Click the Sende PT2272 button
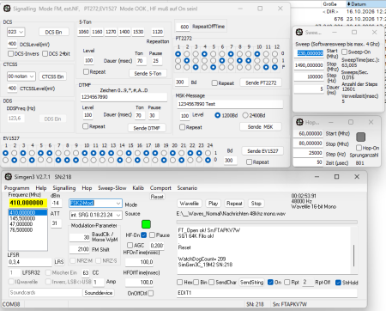This screenshot has height=311, width=386. pyautogui.click(x=261, y=82)
